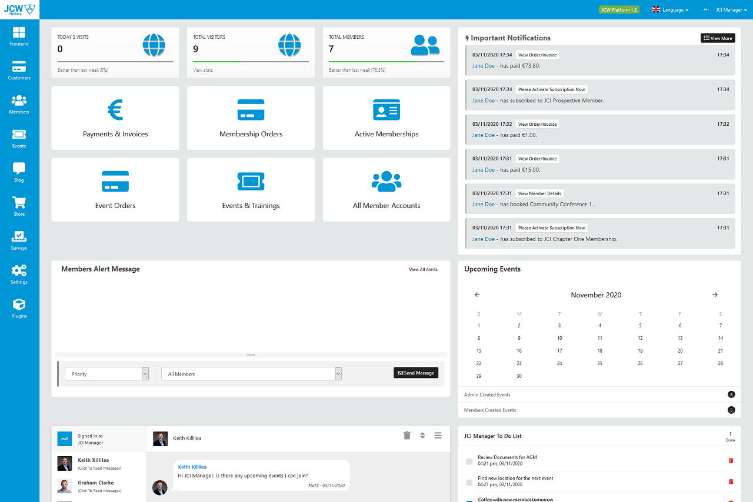Open the Settings section in the sidebar
Image resolution: width=753 pixels, height=502 pixels.
[x=19, y=274]
